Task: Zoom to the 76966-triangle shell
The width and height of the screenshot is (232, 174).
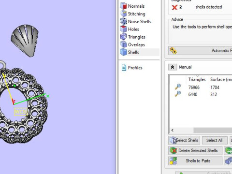Action: [178, 87]
